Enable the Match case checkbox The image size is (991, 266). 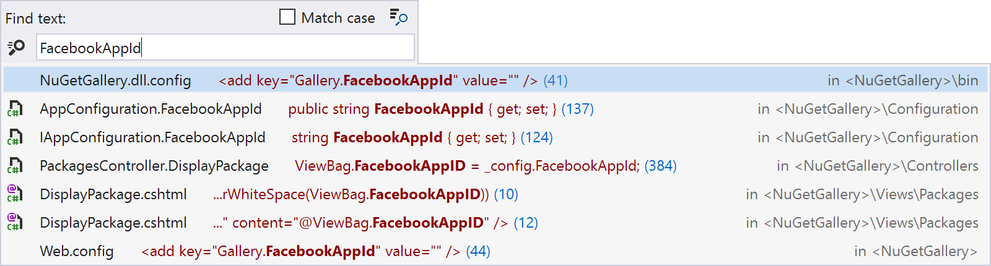[287, 17]
